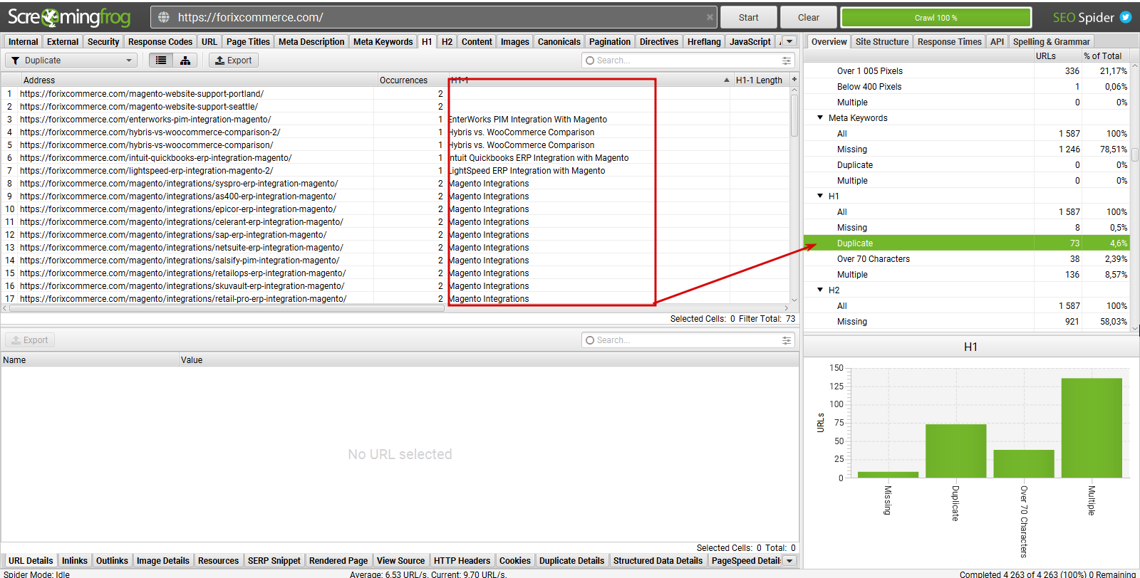The width and height of the screenshot is (1140, 578).
Task: Click the Duplicate bar in H1 chart
Action: (955, 451)
